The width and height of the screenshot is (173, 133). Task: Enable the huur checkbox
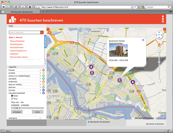[x=12, y=99]
